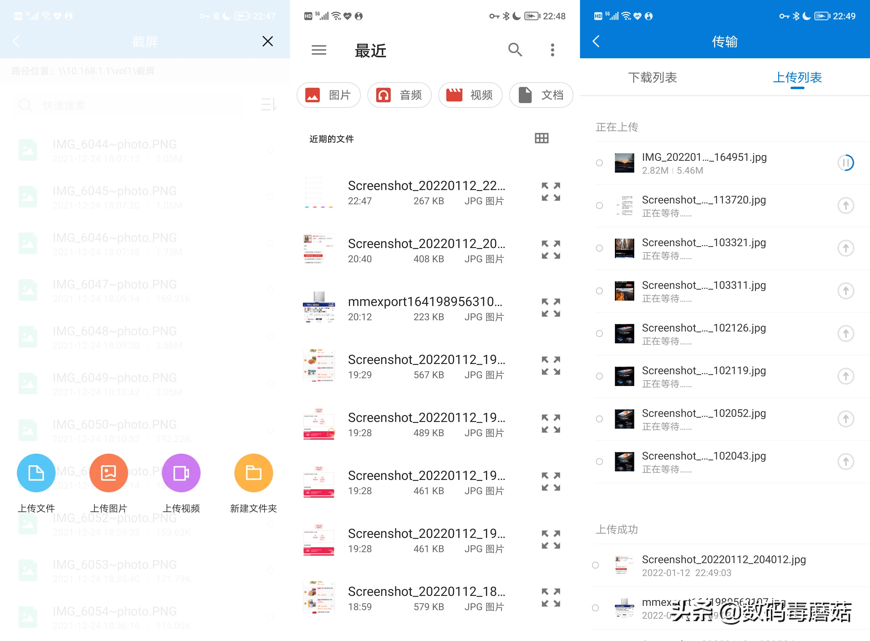
Task: Open the navigation drawer in 最近 screen
Action: tap(319, 50)
